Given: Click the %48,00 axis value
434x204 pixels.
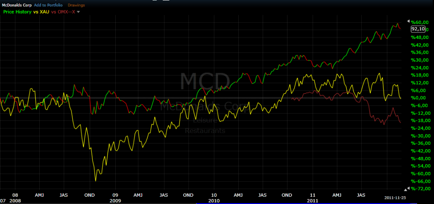Looking at the screenshot, I should click(420, 37).
